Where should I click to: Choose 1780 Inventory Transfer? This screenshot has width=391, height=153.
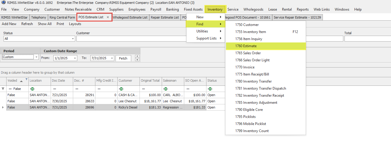pyautogui.click(x=266, y=81)
